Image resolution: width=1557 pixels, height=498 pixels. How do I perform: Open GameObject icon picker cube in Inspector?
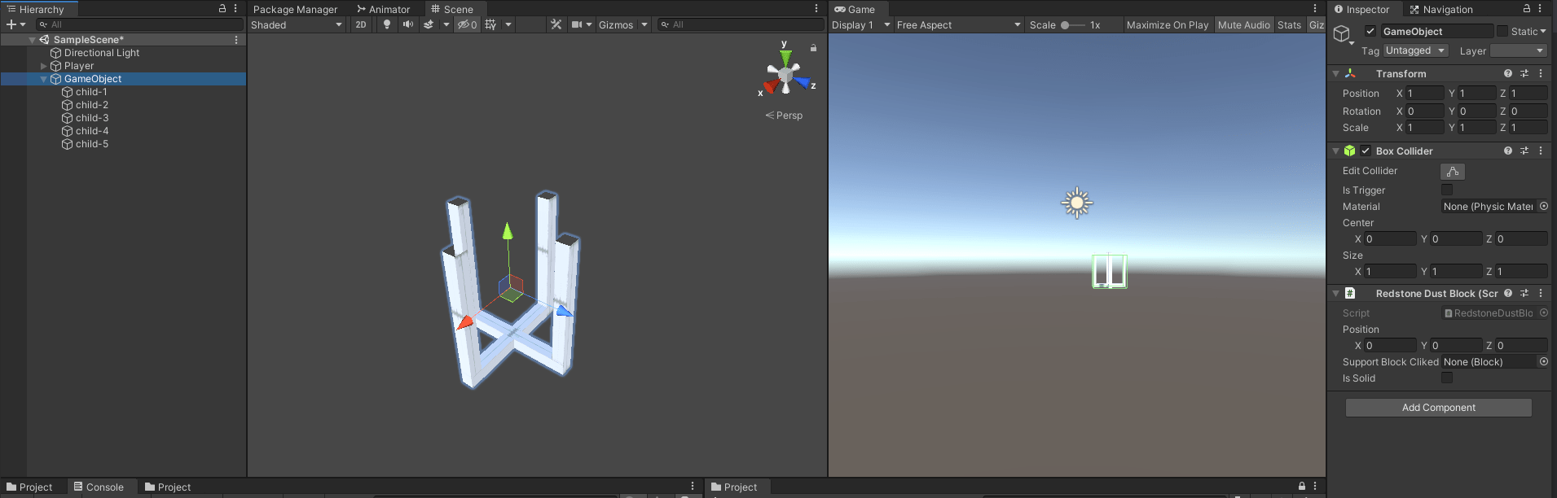click(x=1342, y=33)
